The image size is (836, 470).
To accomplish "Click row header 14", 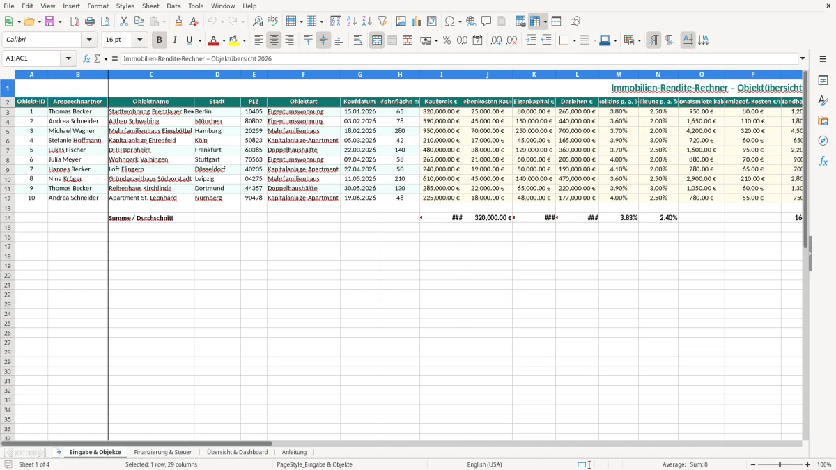I will pyautogui.click(x=8, y=217).
